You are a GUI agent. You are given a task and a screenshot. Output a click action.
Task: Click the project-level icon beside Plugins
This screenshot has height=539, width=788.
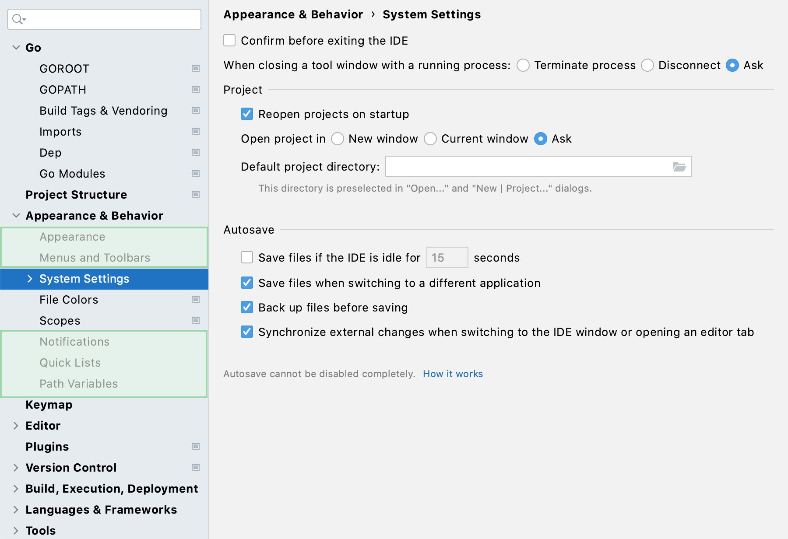(196, 446)
